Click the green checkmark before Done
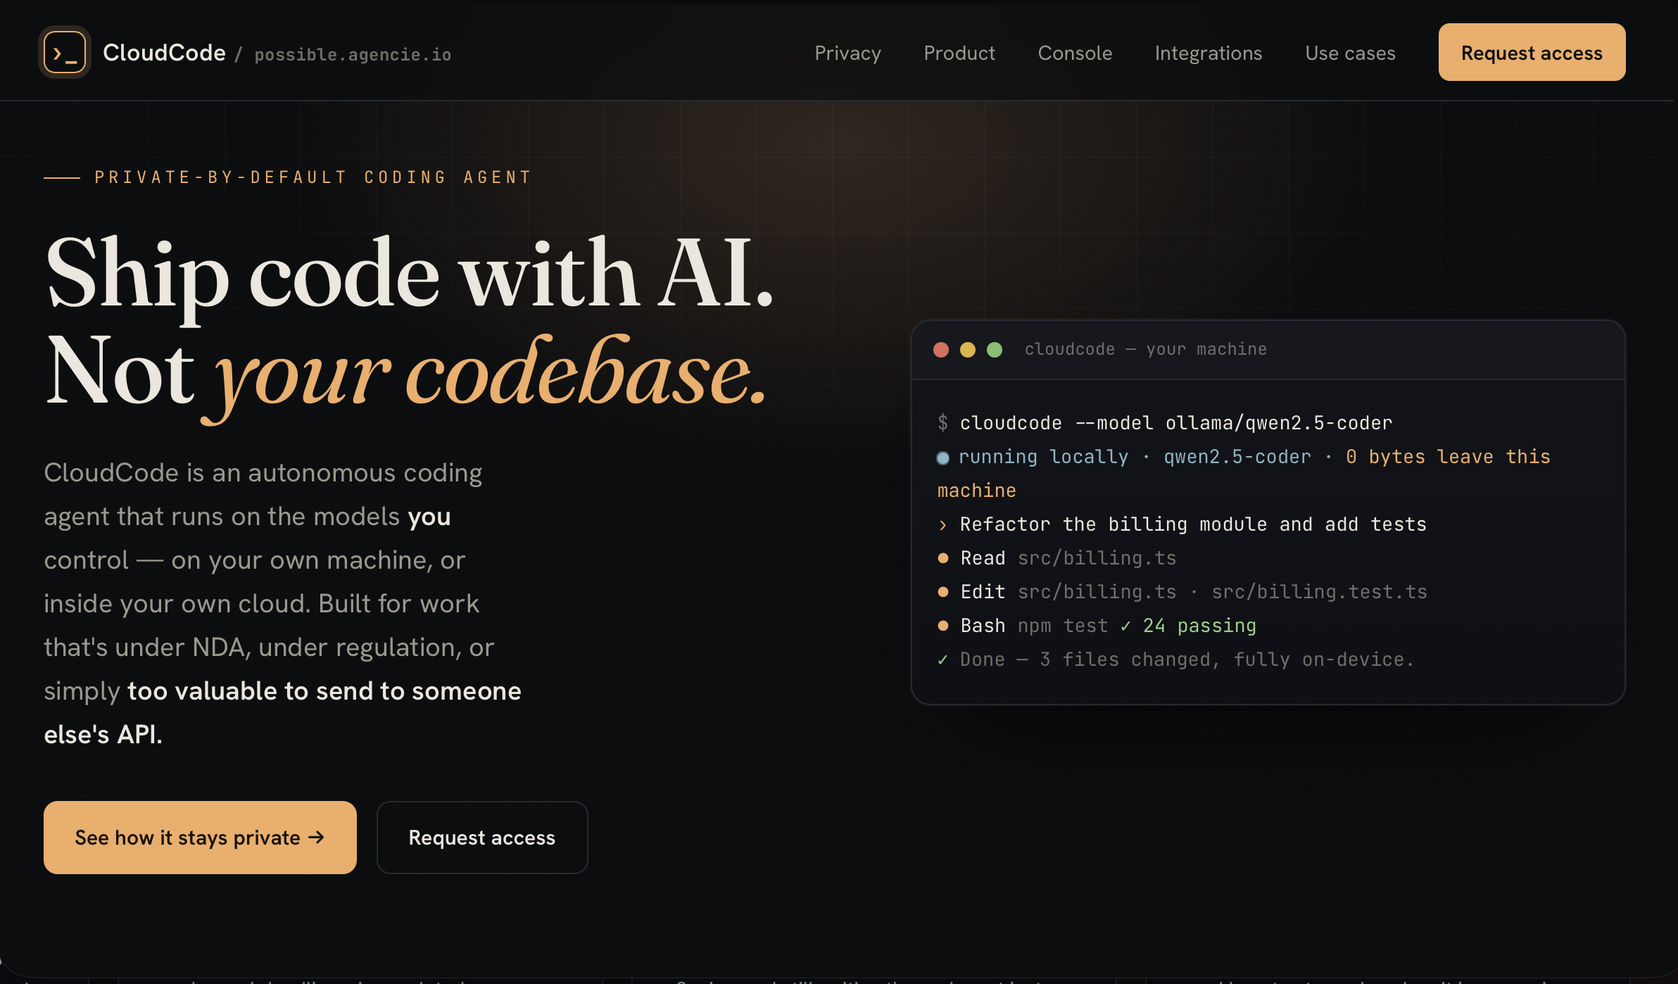The height and width of the screenshot is (984, 1678). click(943, 660)
